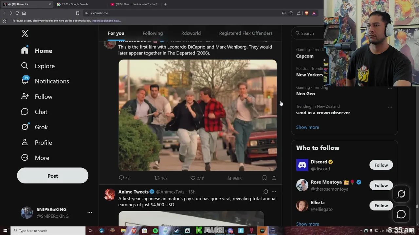Like the DiCaprio and Wahlberg post
This screenshot has height=235, width=419.
pyautogui.click(x=197, y=178)
